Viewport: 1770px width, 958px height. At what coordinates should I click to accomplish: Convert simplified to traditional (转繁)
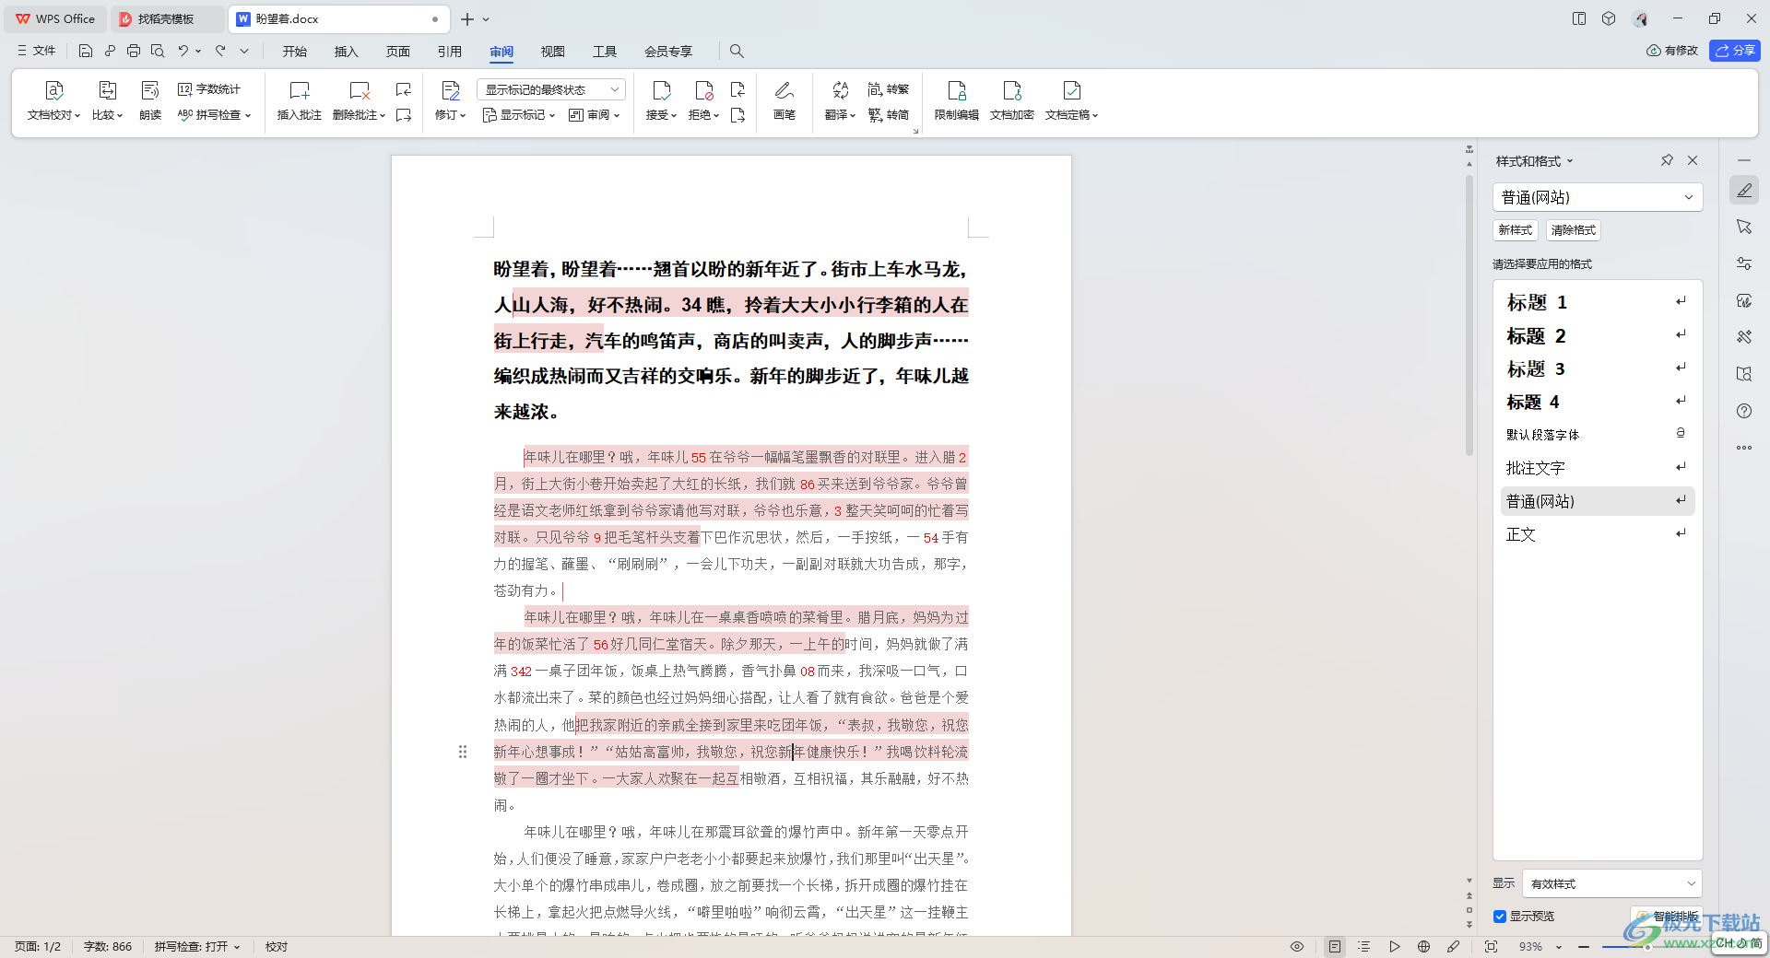(x=889, y=89)
